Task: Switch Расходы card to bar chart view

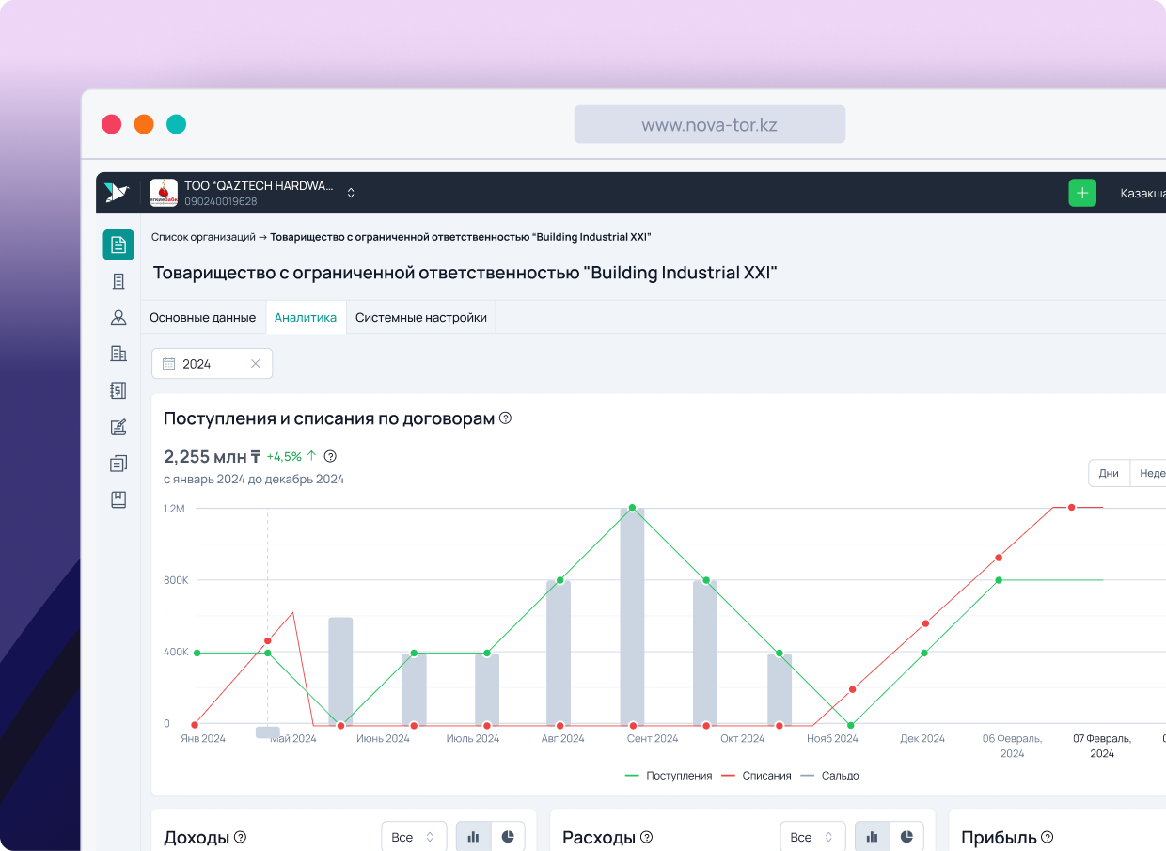Action: point(873,837)
